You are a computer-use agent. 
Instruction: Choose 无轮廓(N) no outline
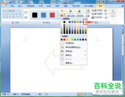pos(74,43)
